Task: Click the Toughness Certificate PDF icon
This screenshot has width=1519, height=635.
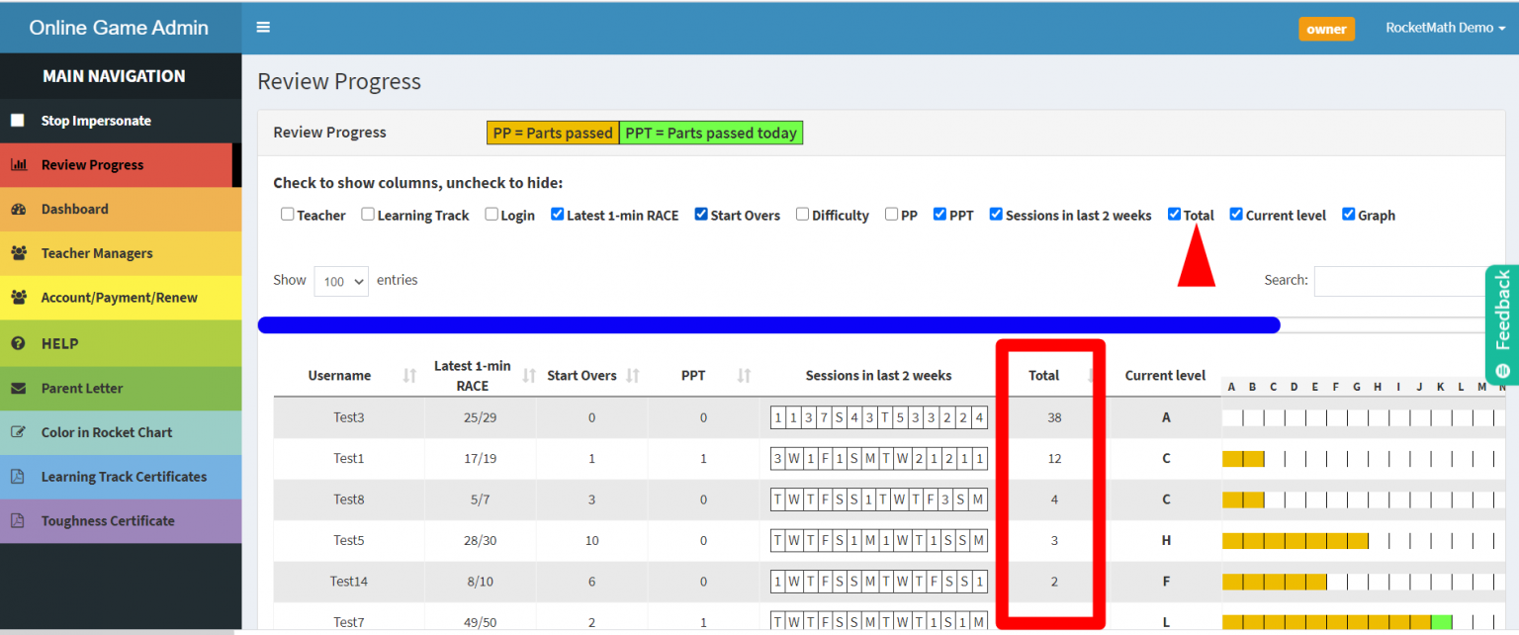Action: point(18,521)
